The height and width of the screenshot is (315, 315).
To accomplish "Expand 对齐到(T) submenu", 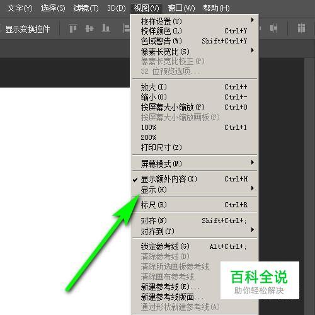I will (195, 231).
